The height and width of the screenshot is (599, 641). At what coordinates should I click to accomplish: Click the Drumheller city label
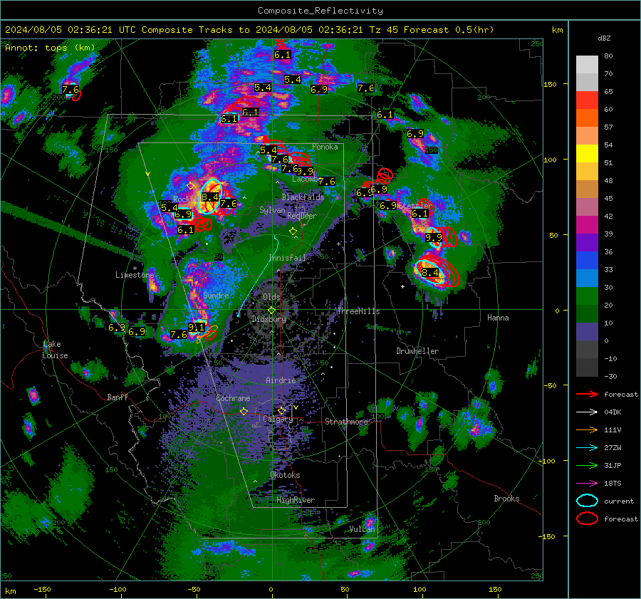coord(417,351)
